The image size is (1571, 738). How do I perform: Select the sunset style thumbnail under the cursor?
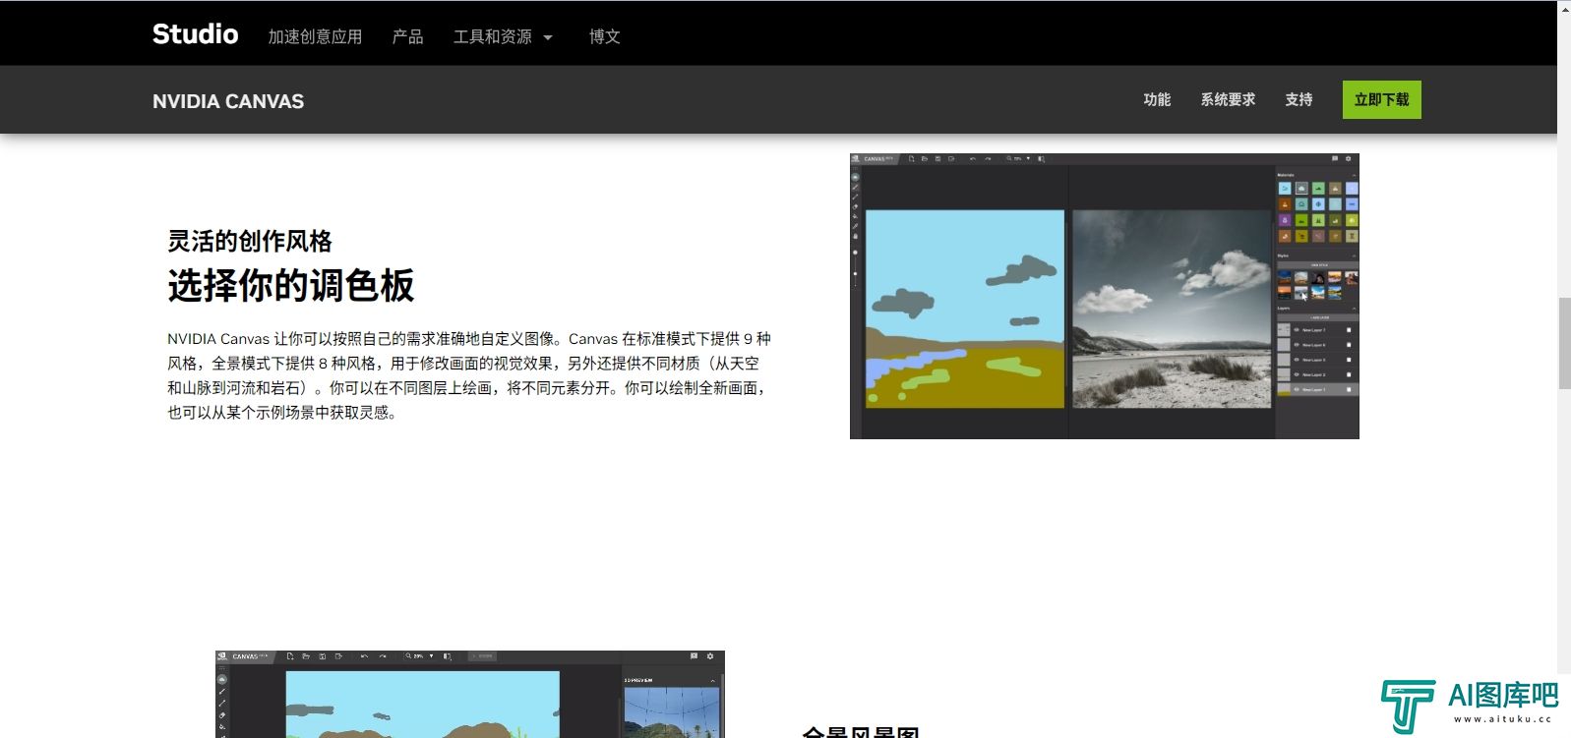tap(1301, 293)
